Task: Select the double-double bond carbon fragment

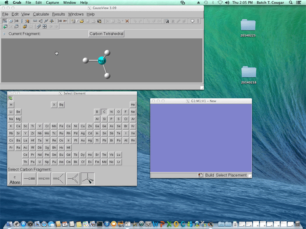Action: pyautogui.click(x=44, y=179)
